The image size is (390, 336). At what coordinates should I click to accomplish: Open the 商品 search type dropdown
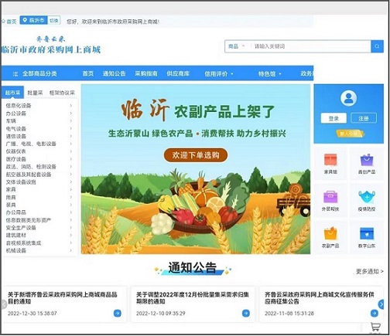point(236,46)
